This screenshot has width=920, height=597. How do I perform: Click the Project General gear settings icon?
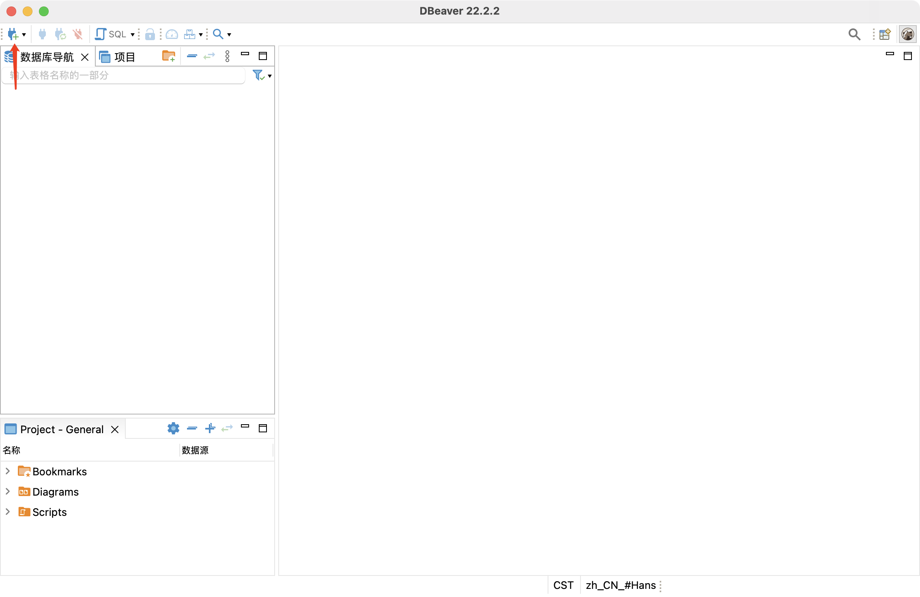[x=173, y=428]
